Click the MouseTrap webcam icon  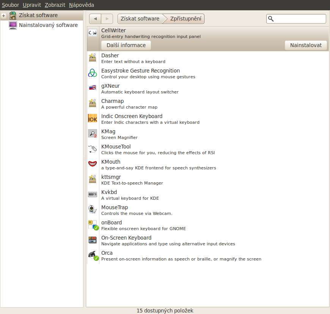pyautogui.click(x=93, y=210)
